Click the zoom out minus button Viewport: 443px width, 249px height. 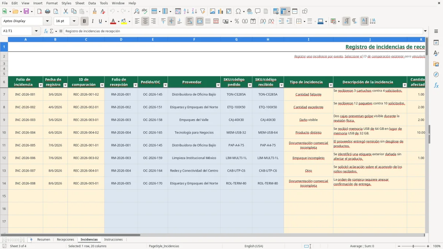(x=399, y=246)
